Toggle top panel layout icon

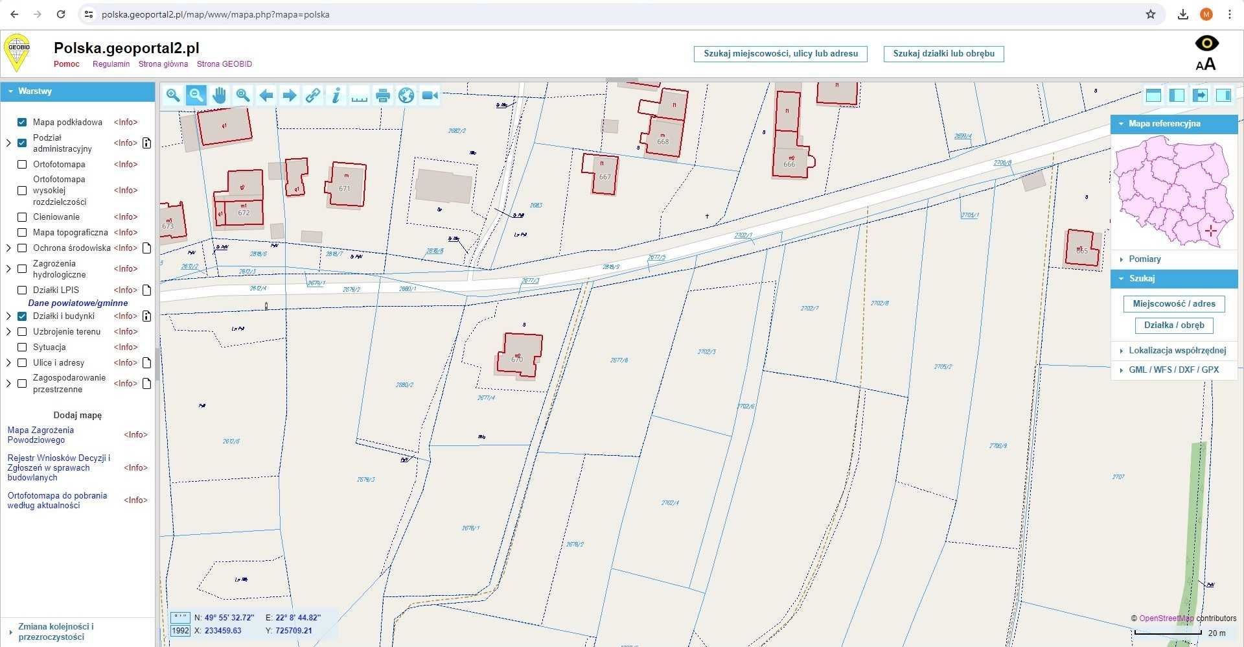(1153, 95)
